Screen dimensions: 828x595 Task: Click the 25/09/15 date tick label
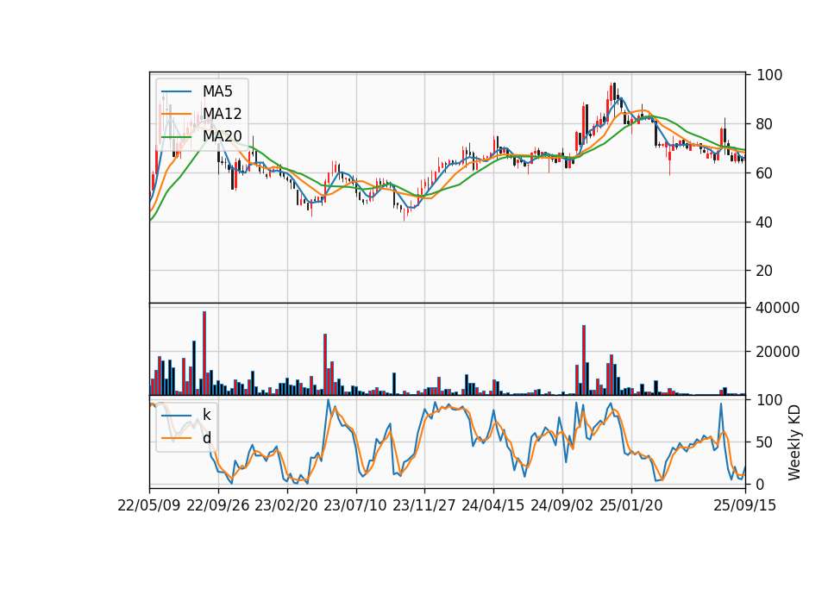(745, 505)
